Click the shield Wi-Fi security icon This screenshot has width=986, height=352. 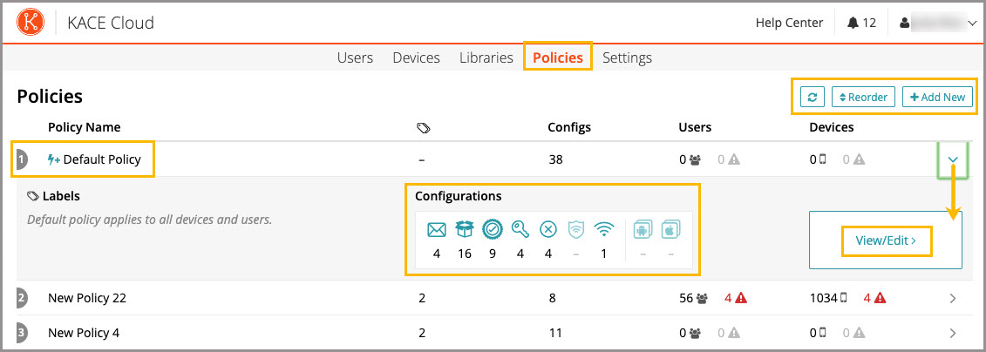coord(575,230)
